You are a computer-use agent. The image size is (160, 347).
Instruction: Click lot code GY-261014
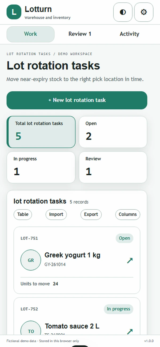tap(55, 265)
